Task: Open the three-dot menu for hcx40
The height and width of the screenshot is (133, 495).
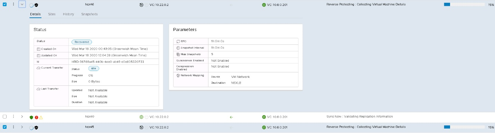Action: [x=13, y=116]
